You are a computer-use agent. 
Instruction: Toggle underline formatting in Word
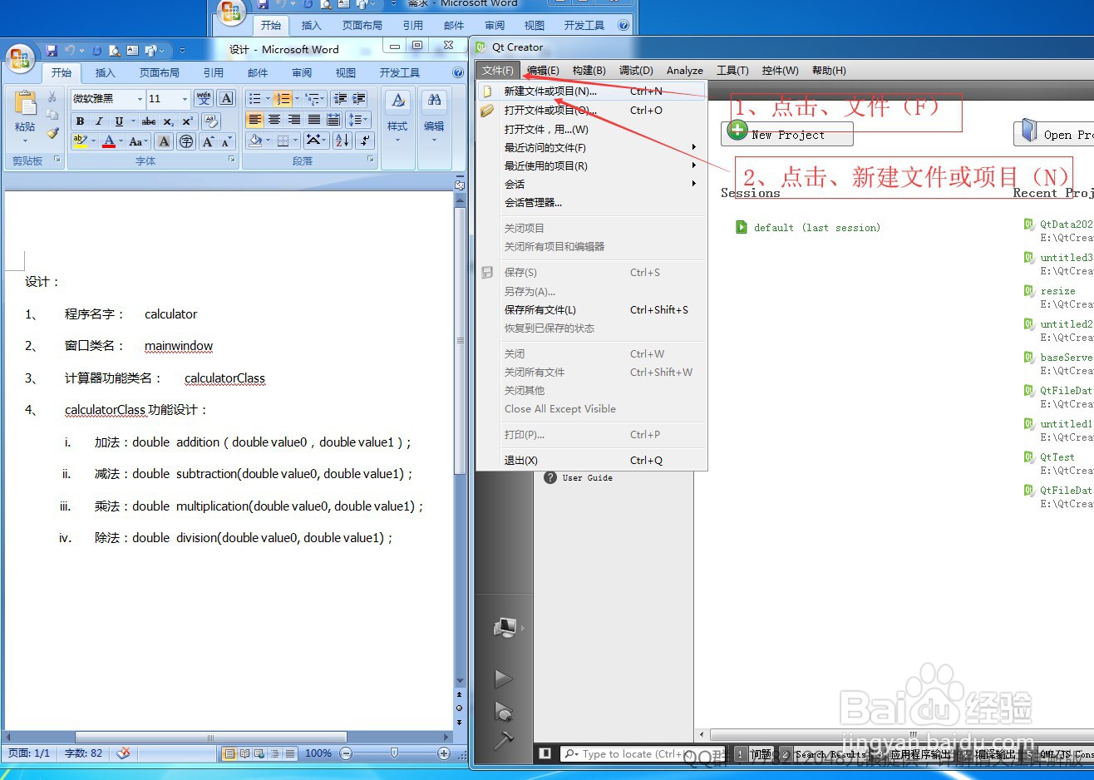119,121
